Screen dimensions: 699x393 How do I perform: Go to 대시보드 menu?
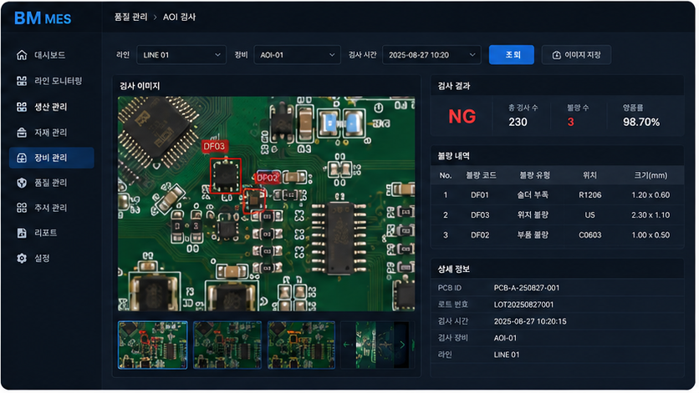(52, 55)
